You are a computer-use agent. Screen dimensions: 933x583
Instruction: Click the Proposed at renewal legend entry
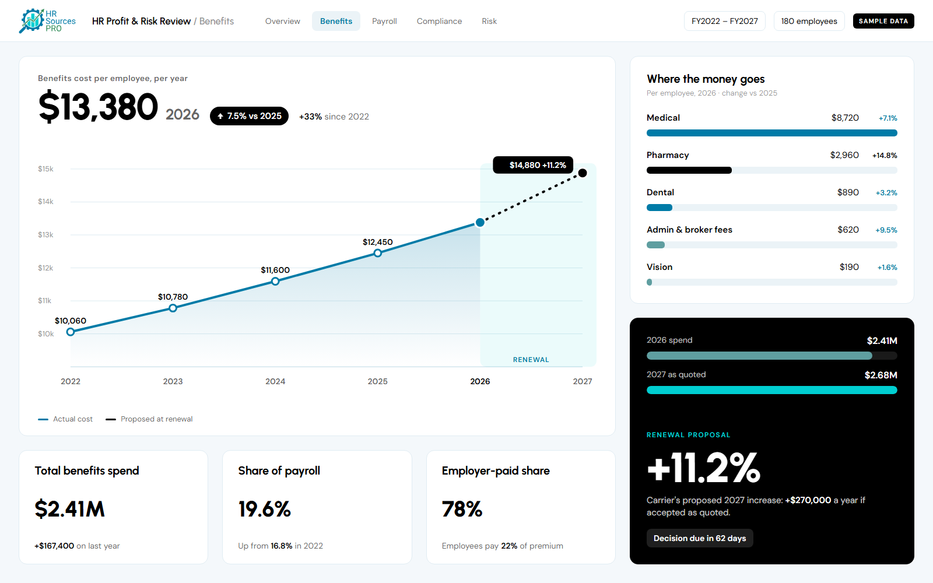[149, 419]
